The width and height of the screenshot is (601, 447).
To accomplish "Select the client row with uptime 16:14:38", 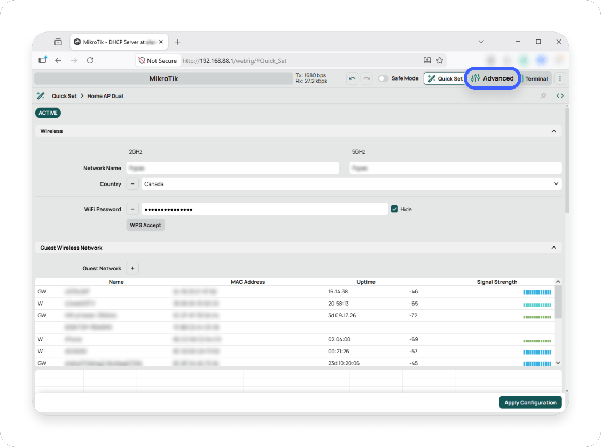I will coord(294,292).
